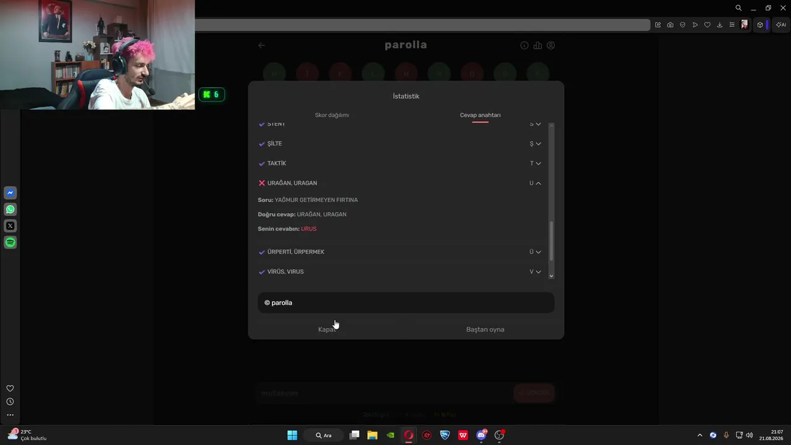
Task: Open history clock in the sidebar
Action: pos(10,402)
